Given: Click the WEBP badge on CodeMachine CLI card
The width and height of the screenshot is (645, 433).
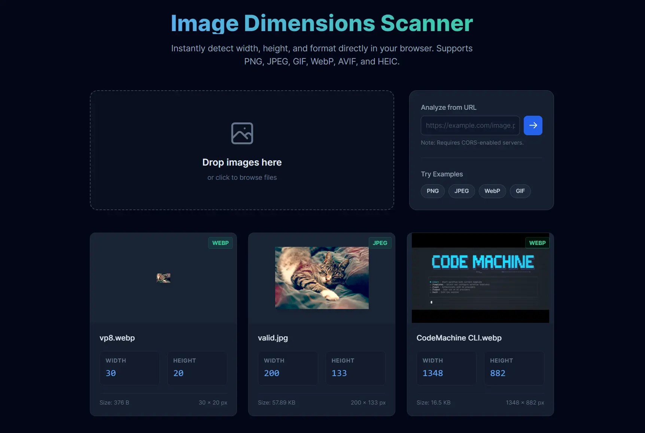Looking at the screenshot, I should coord(537,243).
